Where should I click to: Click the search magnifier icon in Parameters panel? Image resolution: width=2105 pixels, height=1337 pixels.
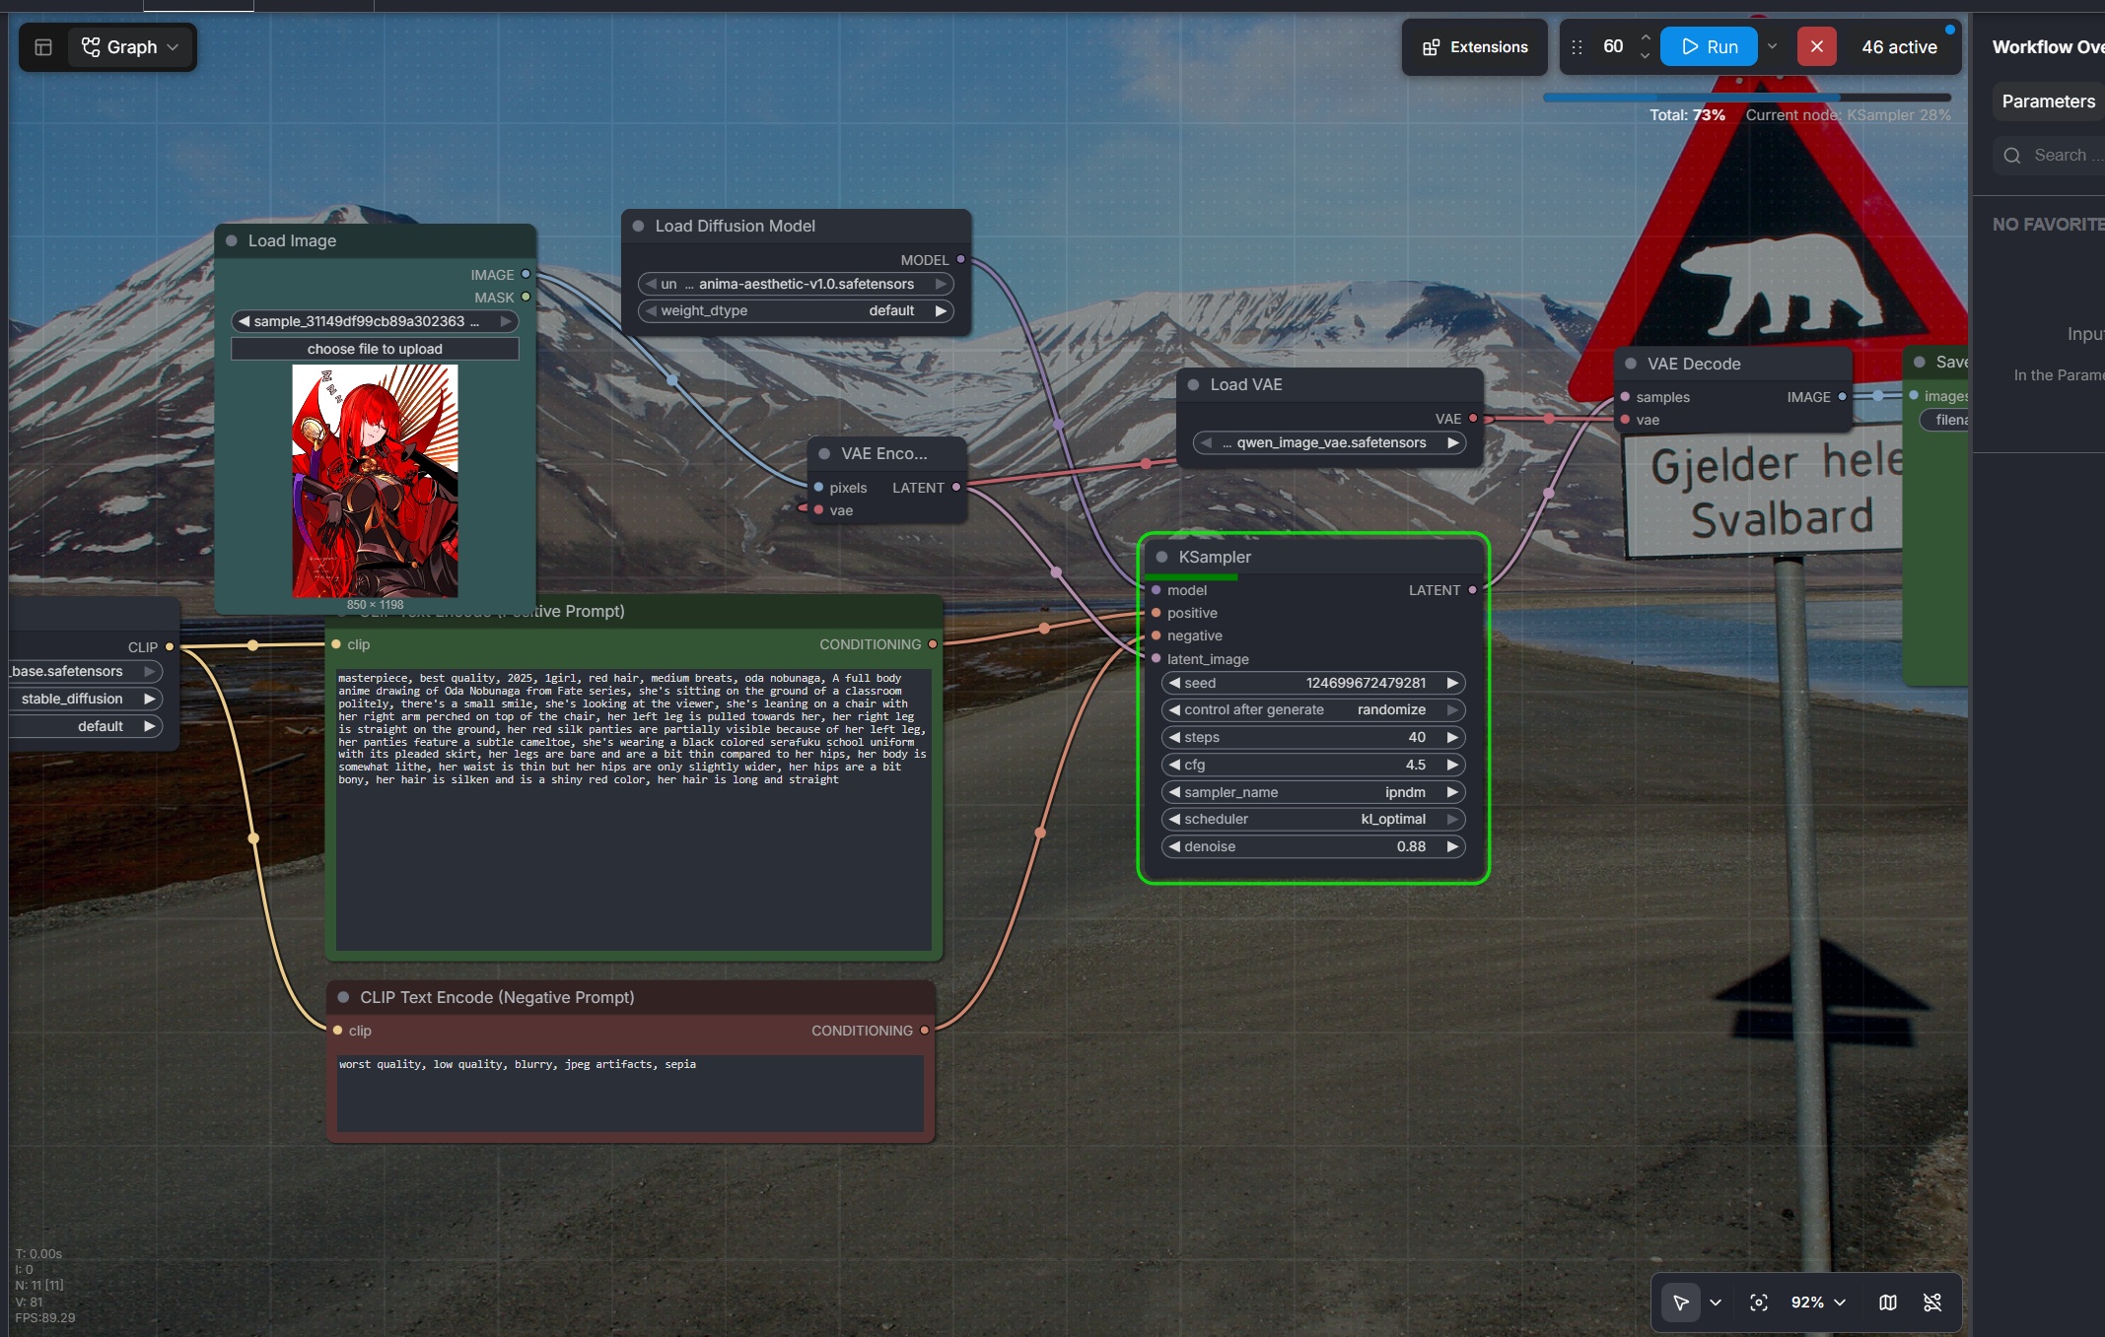pyautogui.click(x=2012, y=156)
